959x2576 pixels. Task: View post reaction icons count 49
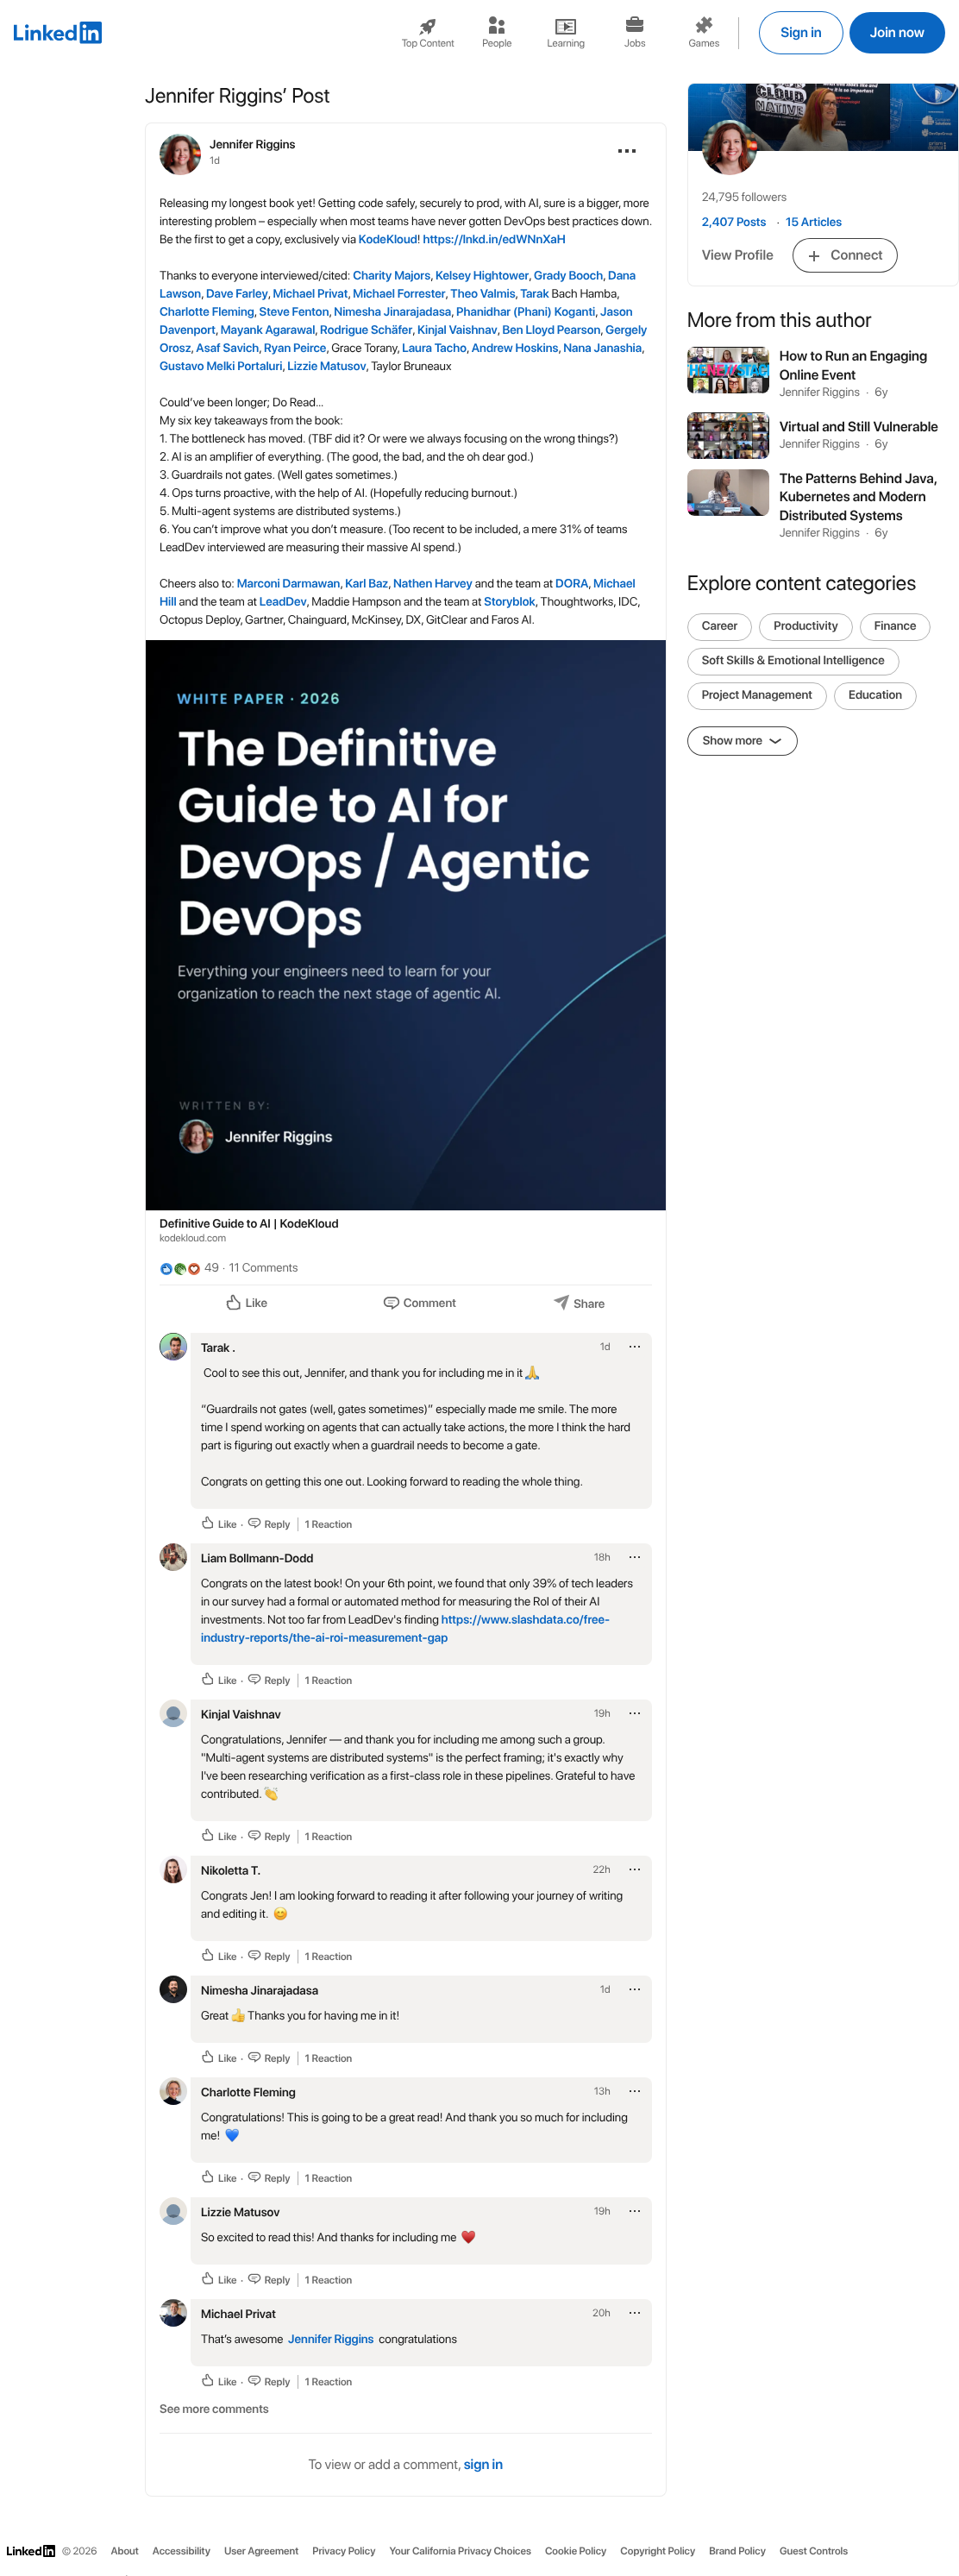(189, 1267)
